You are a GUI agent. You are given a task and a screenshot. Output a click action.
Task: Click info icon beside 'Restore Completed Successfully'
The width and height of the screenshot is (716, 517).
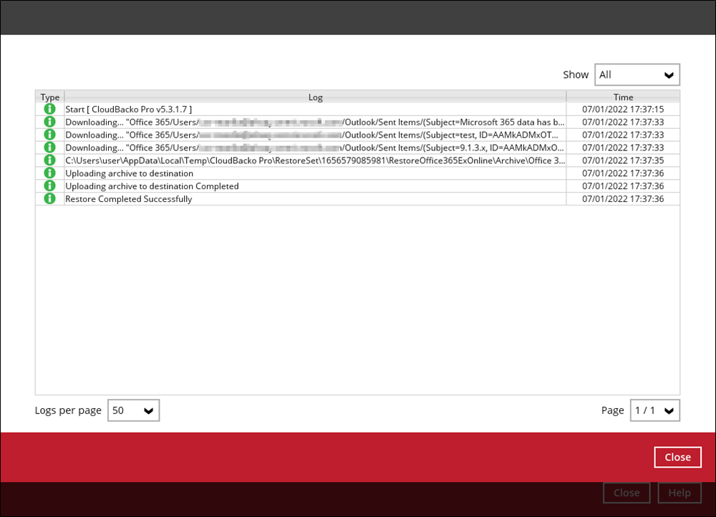pyautogui.click(x=49, y=199)
